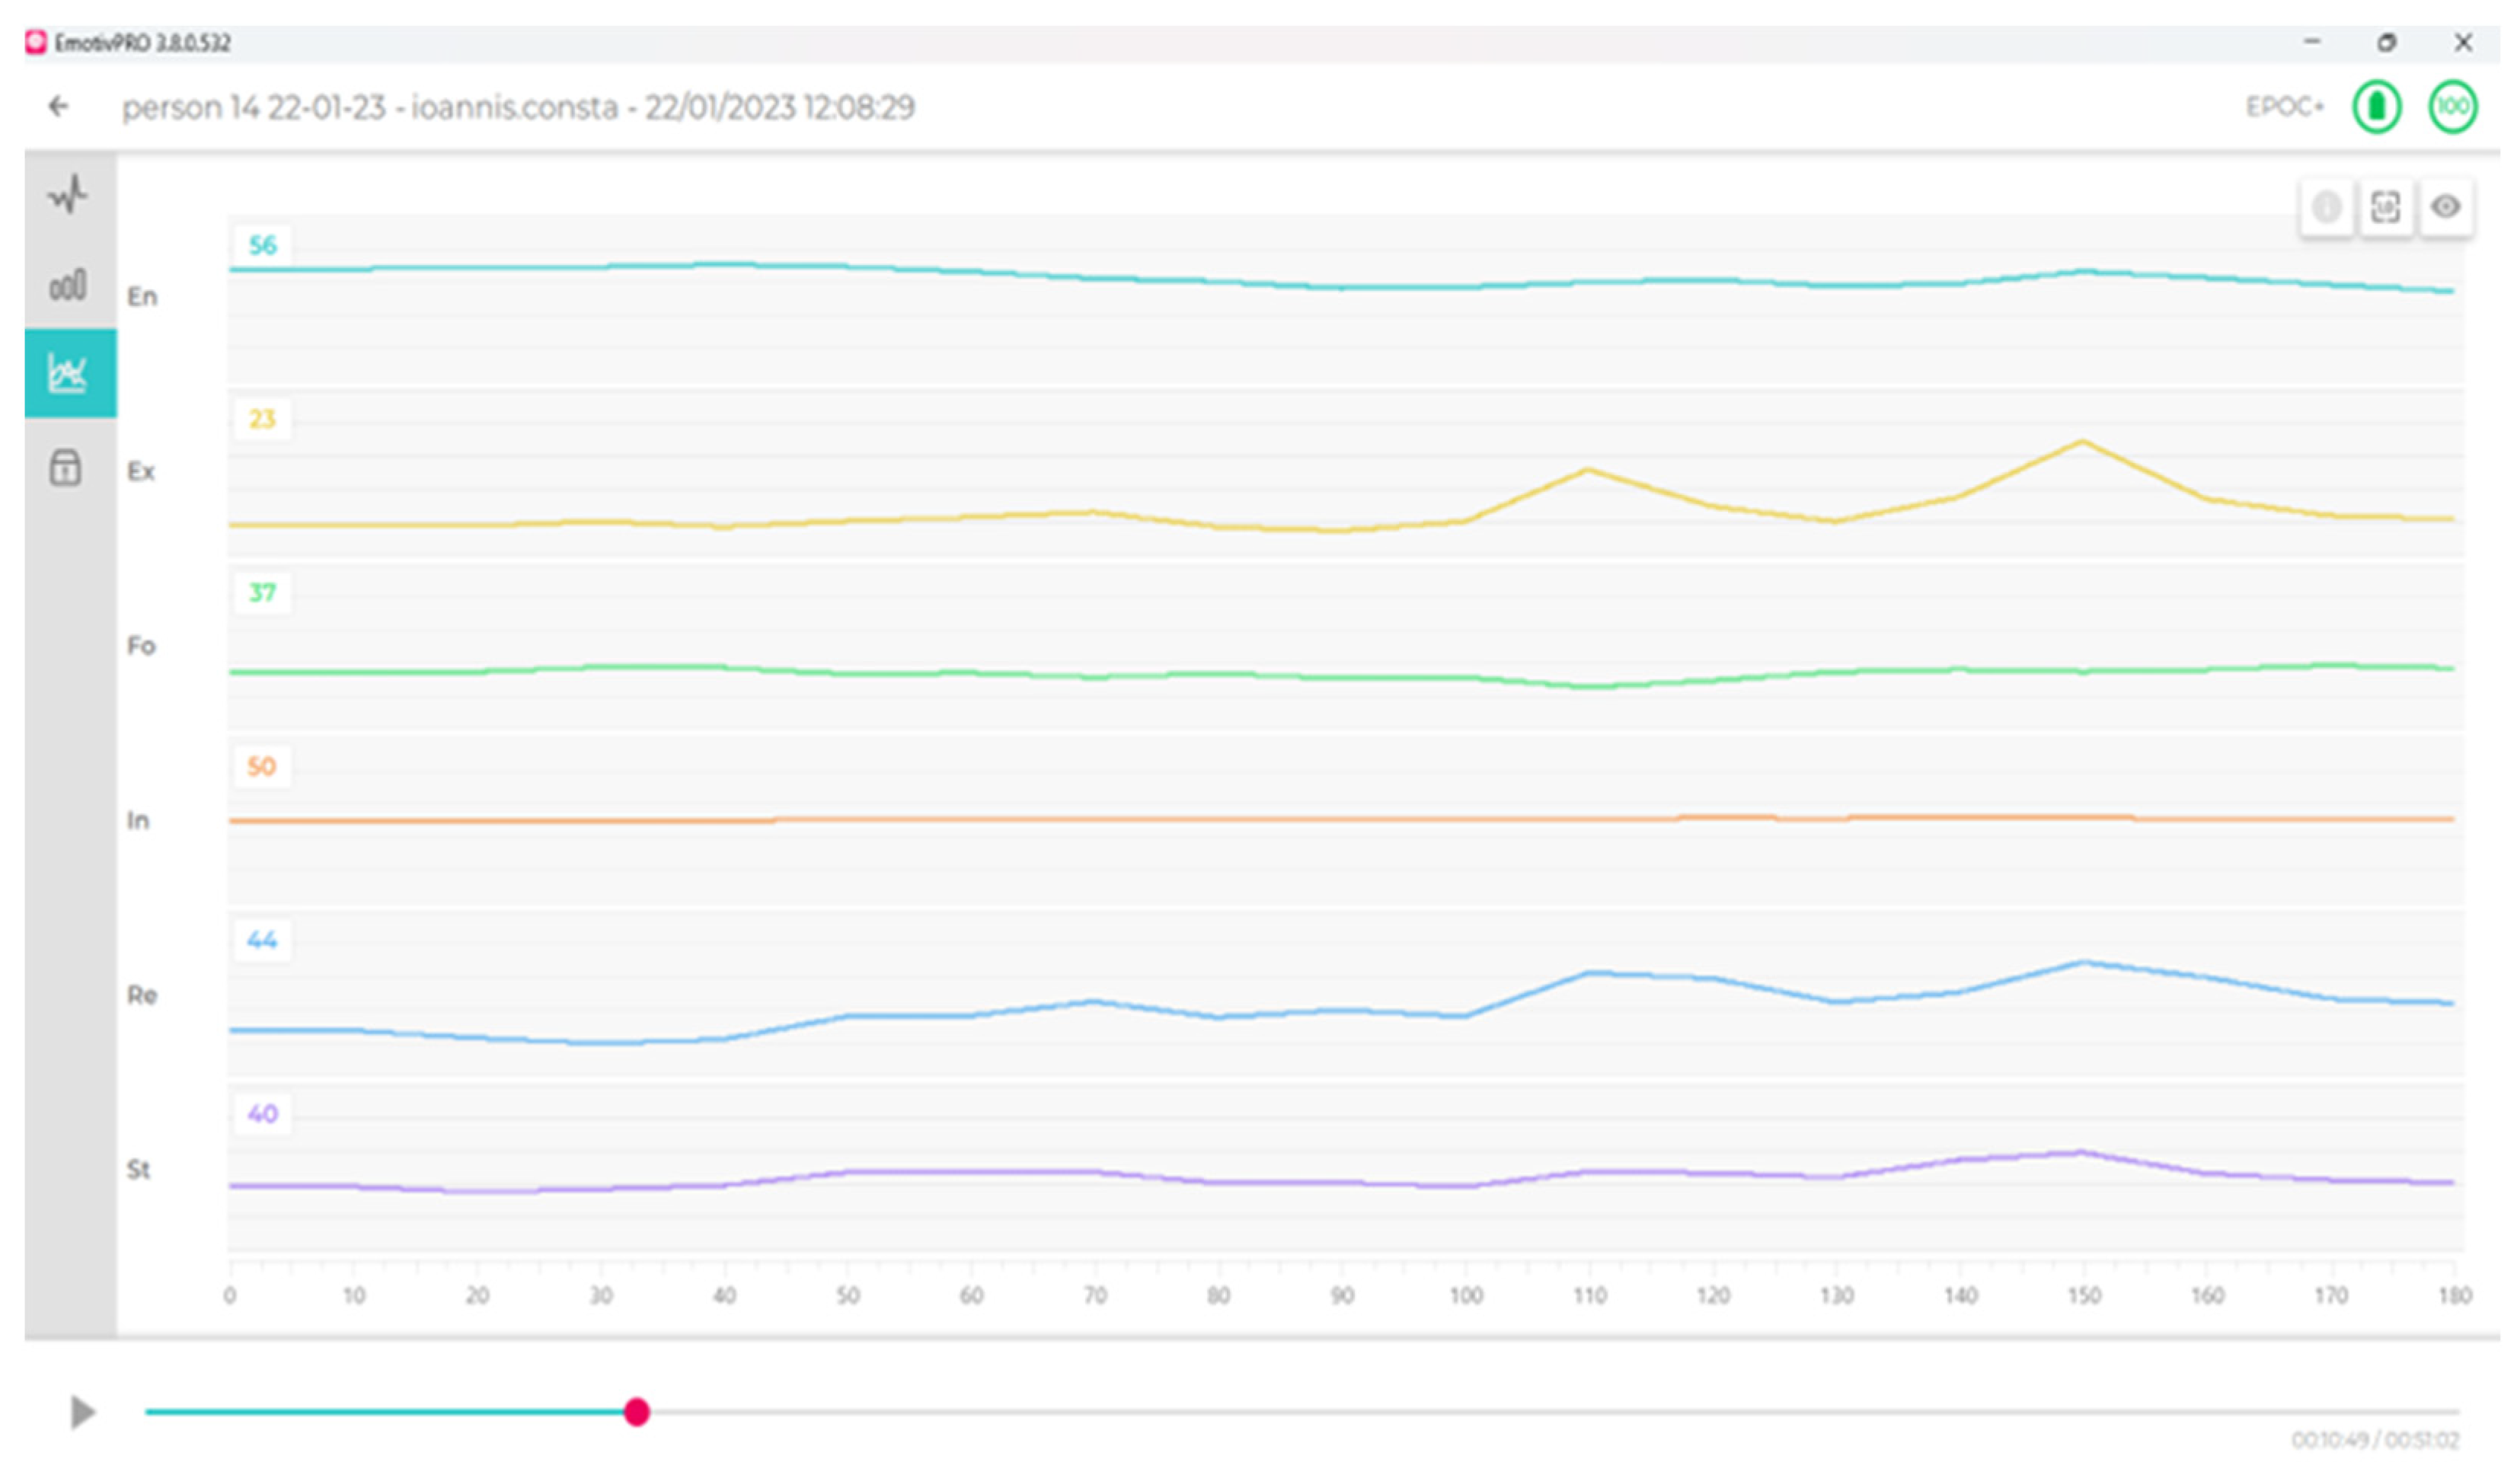Click the back arrow to exit recording

pyautogui.click(x=59, y=106)
